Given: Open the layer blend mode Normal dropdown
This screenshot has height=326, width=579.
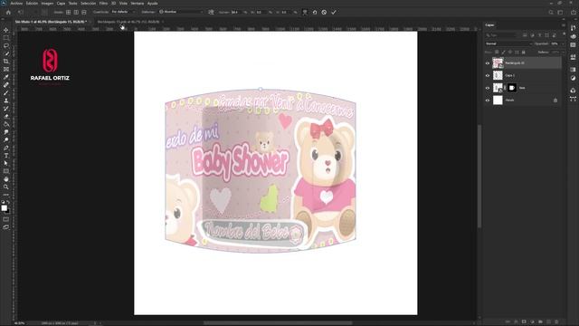Looking at the screenshot, I should point(508,43).
